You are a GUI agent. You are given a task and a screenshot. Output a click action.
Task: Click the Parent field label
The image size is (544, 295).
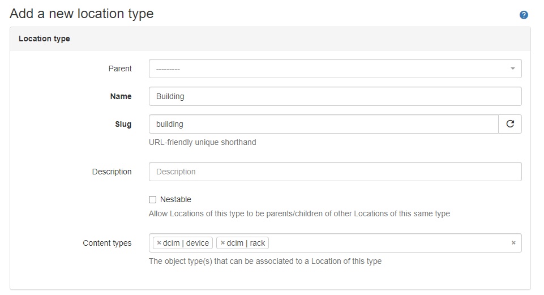point(120,69)
